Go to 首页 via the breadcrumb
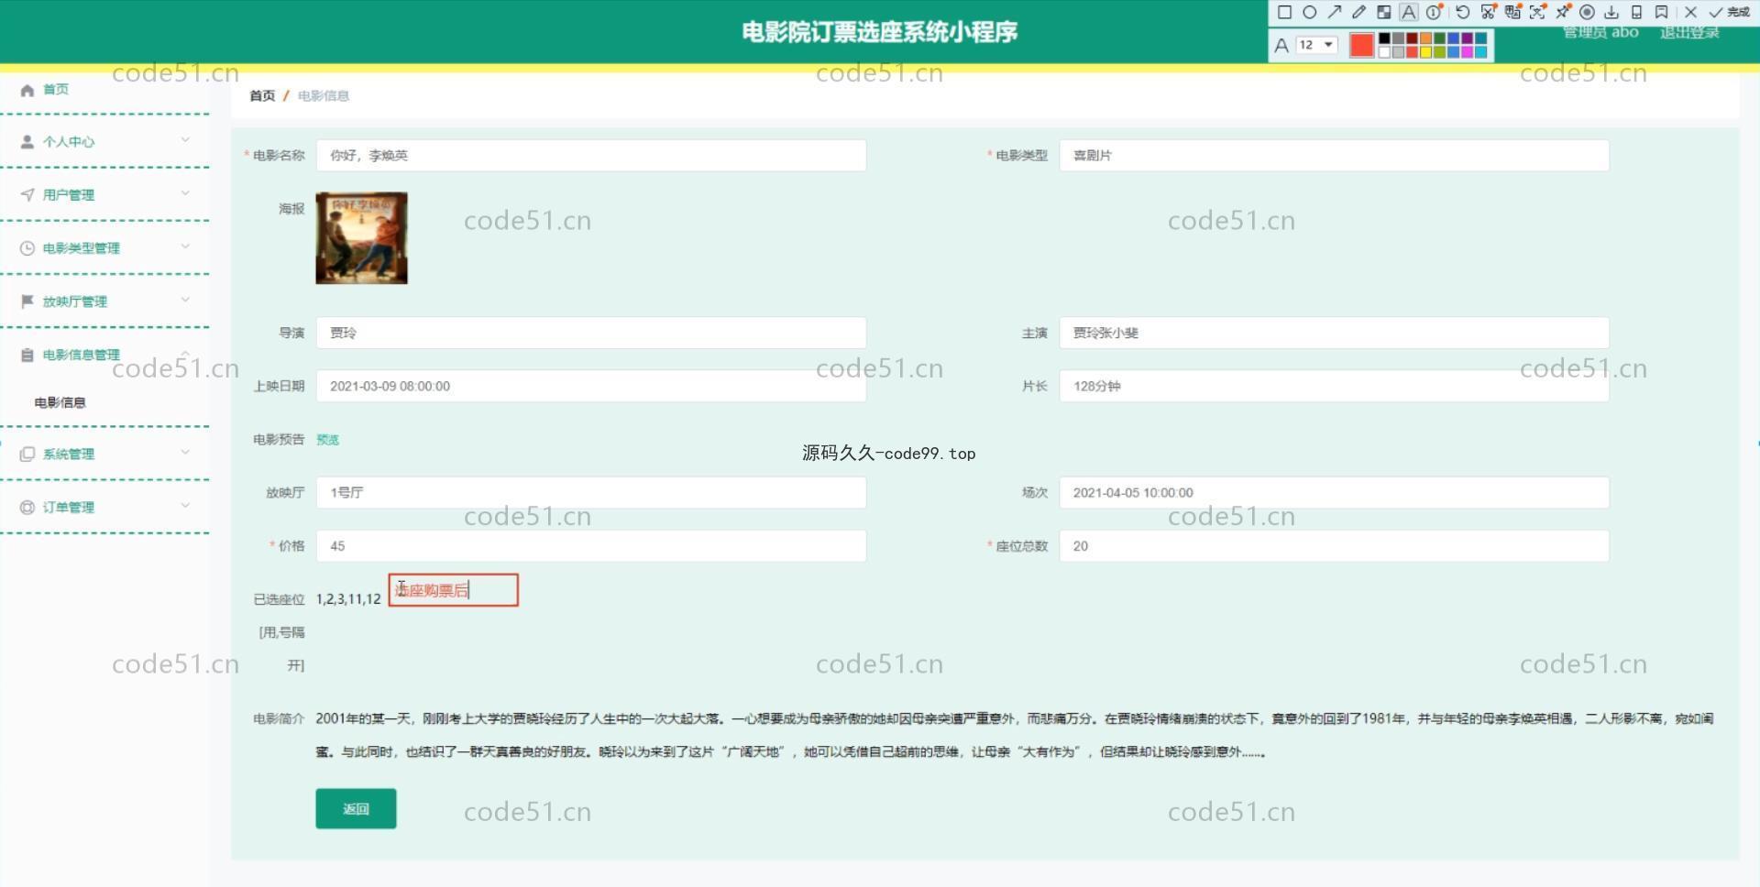Screen dimensions: 1760x887 (262, 95)
